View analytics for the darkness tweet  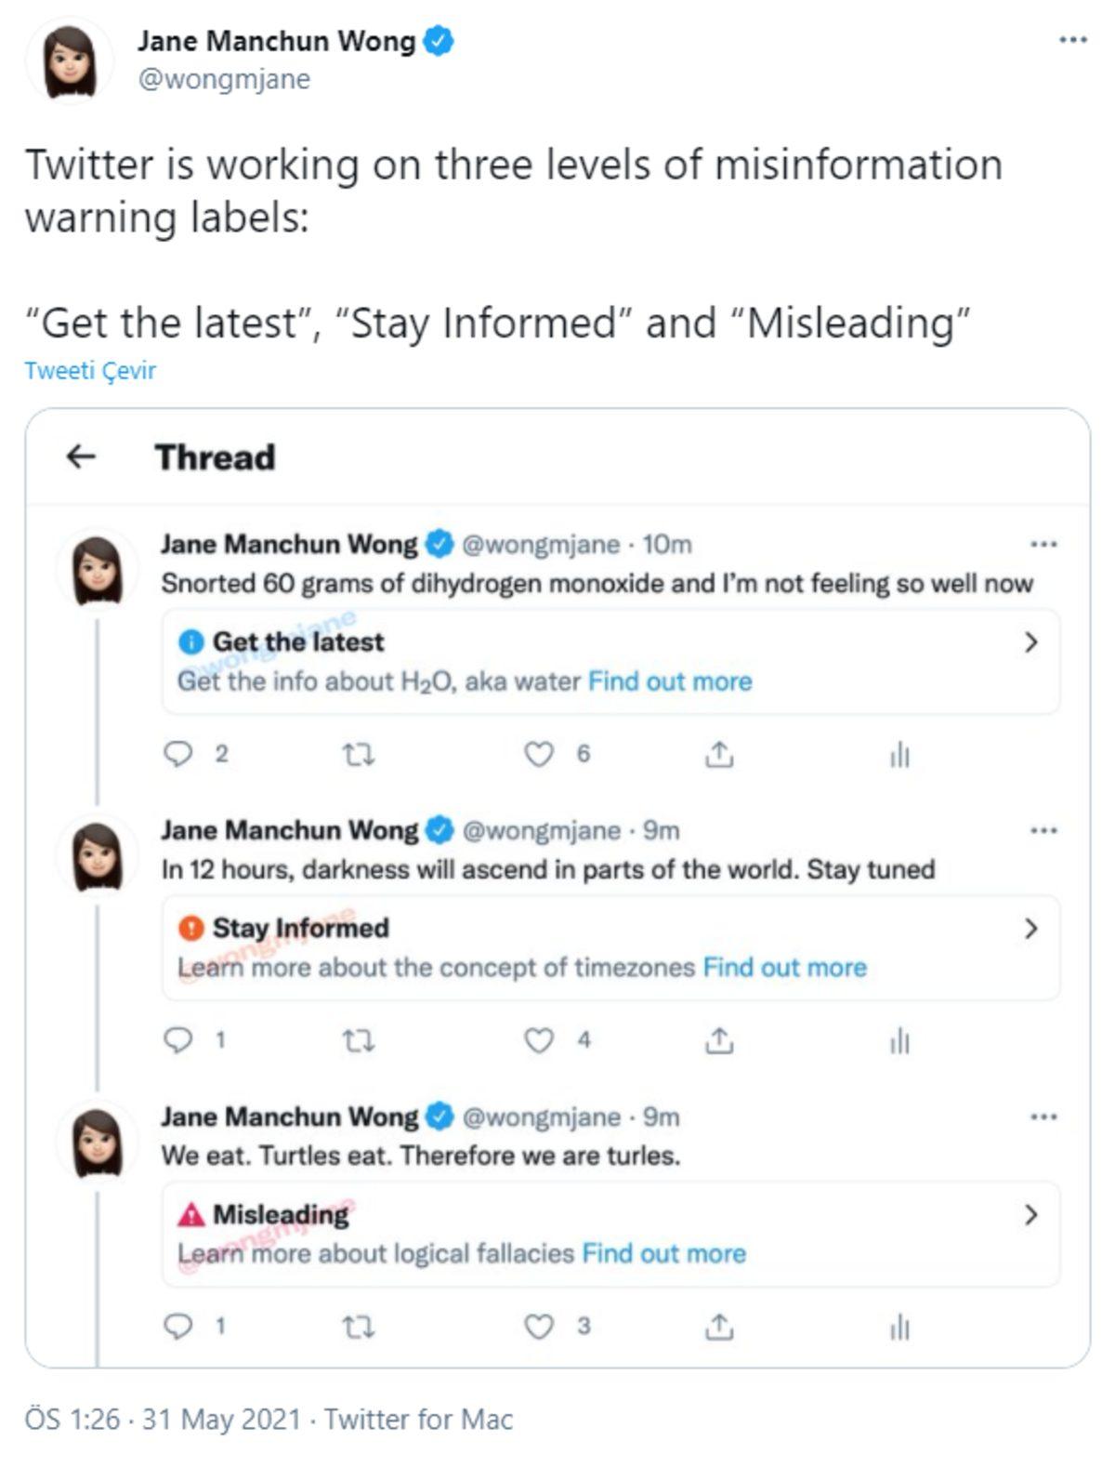click(899, 1041)
